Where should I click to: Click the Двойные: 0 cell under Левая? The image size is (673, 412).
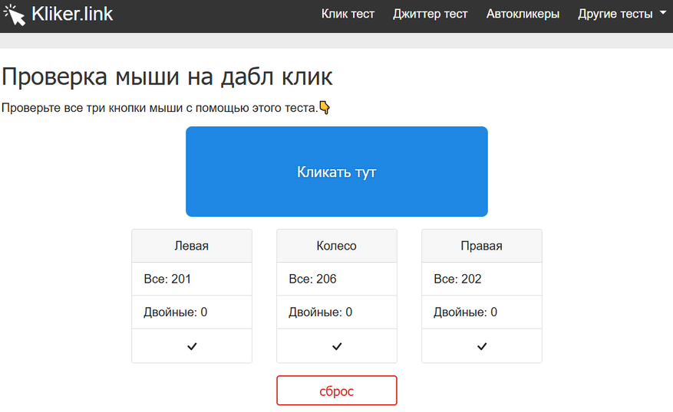click(192, 312)
